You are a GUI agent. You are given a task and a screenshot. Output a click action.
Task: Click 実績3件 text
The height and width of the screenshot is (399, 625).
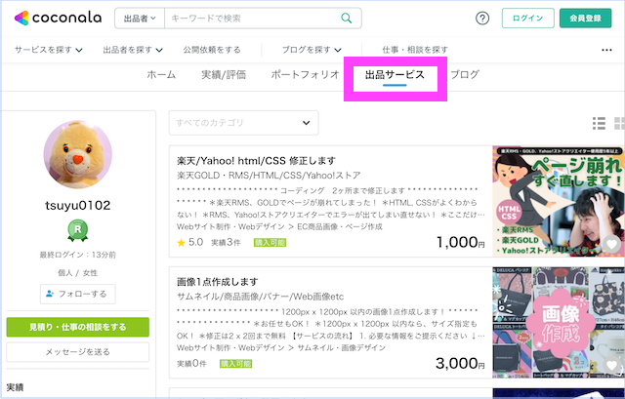point(226,243)
